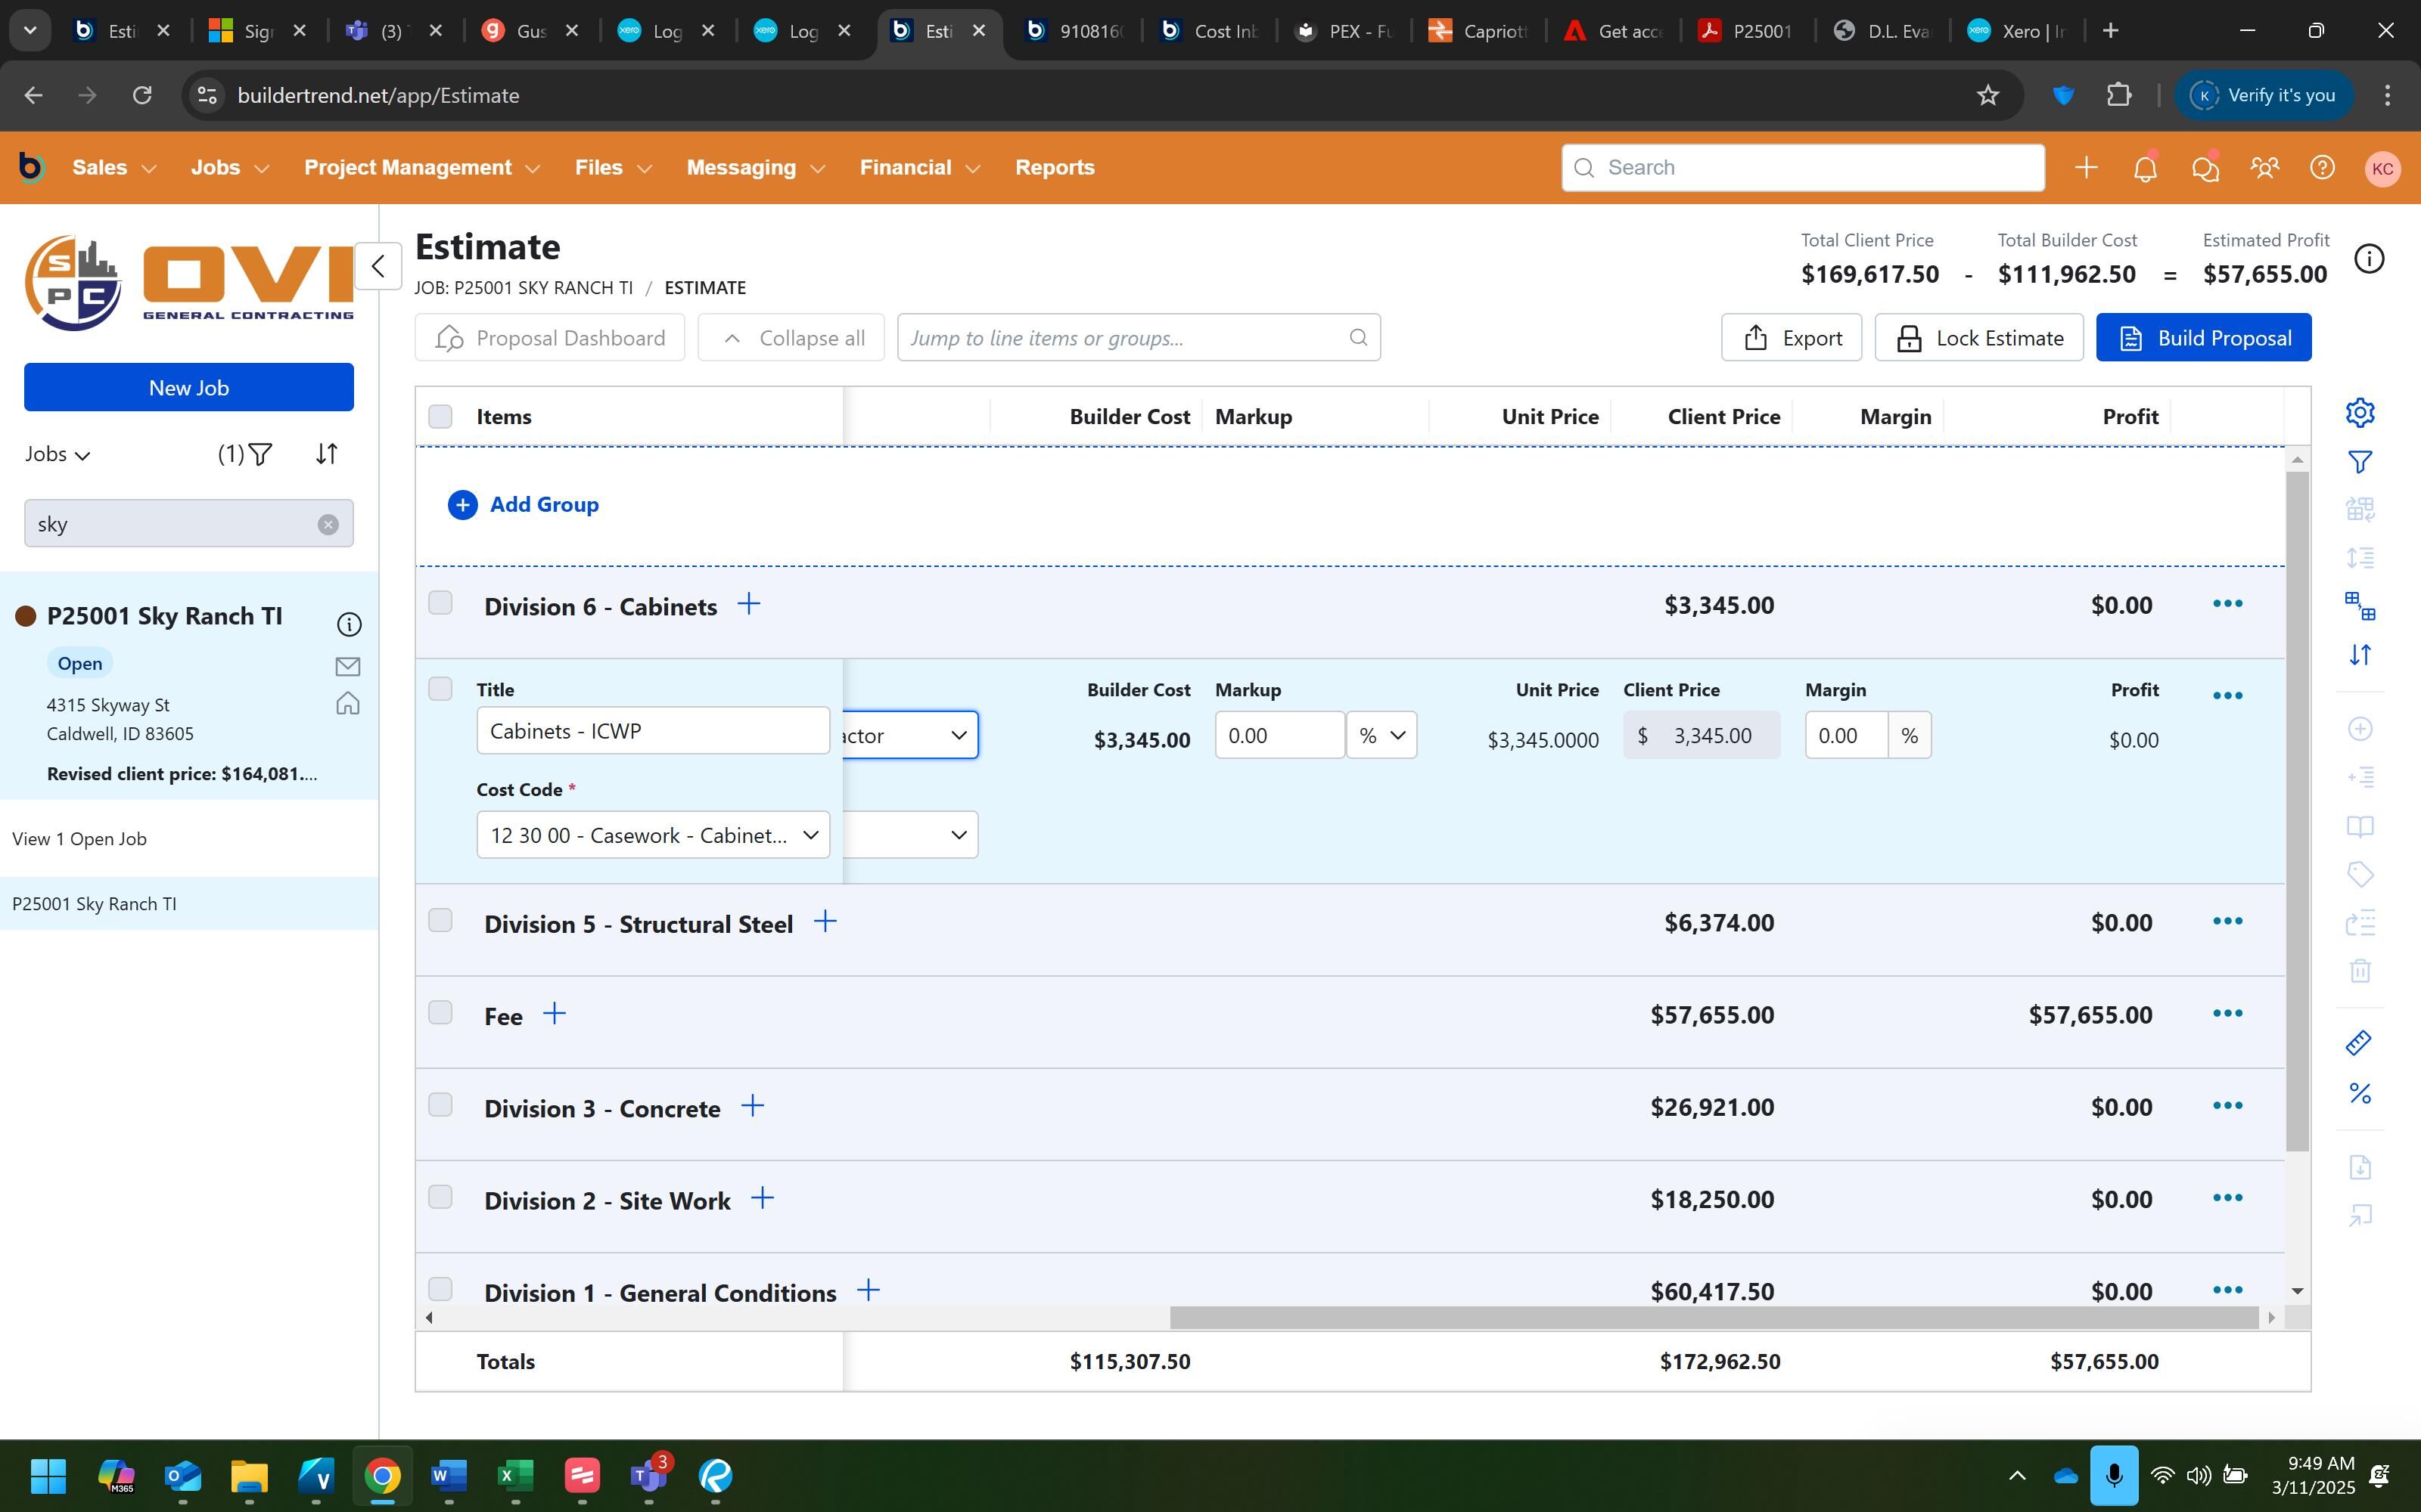
Task: Expand the Jobs list dropdown in sidebar
Action: click(x=58, y=455)
